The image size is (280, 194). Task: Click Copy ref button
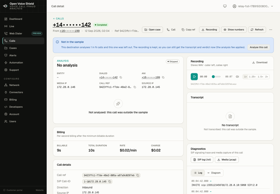coord(189,30)
